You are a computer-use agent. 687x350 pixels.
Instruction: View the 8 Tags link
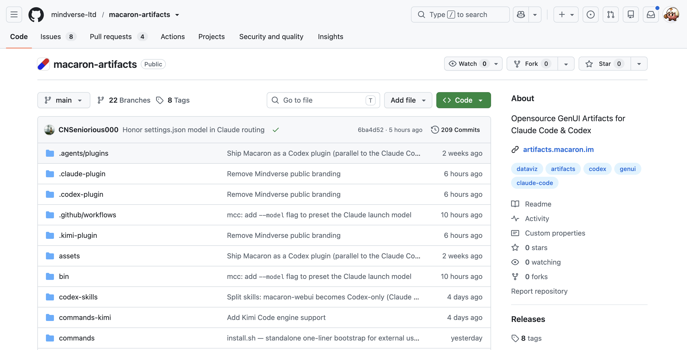[x=173, y=100]
